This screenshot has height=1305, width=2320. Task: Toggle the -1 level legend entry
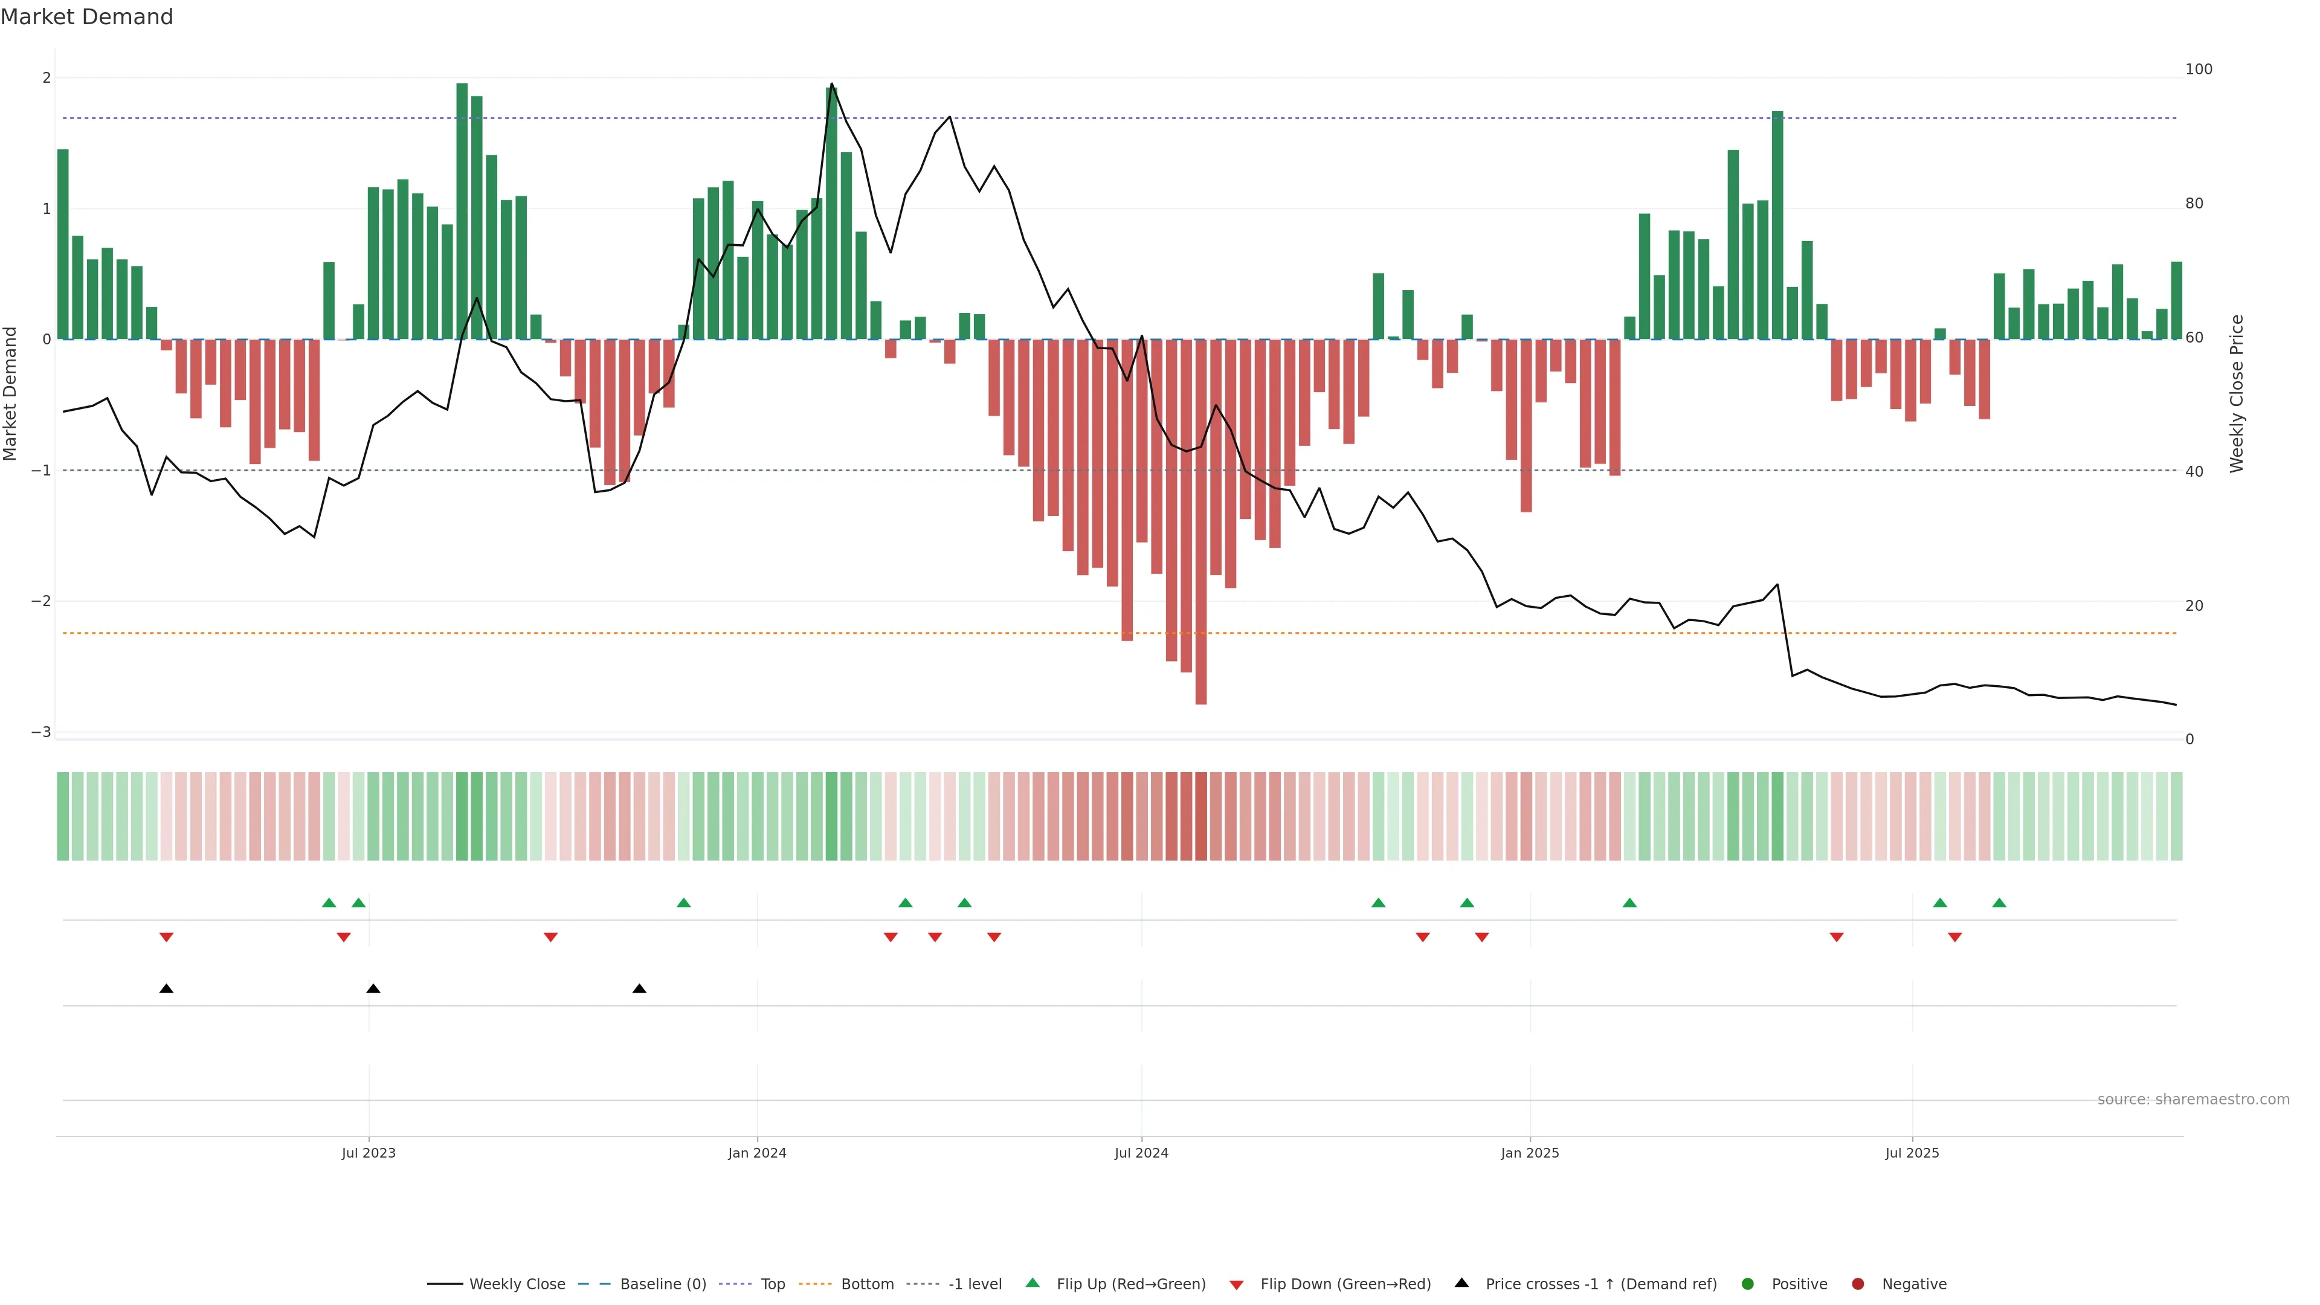975,1284
